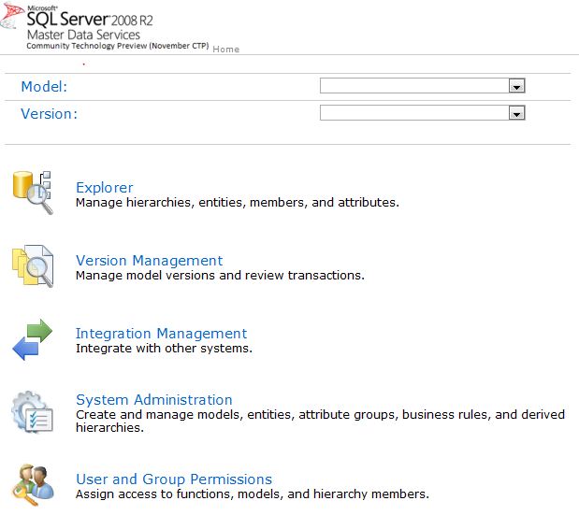Click the Version label text

[49, 114]
